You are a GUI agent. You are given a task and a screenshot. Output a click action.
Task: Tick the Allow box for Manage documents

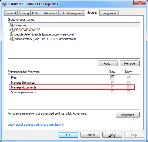112,87
